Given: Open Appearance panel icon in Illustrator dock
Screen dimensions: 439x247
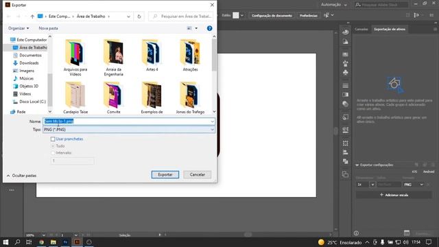Looking at the screenshot, I should coord(345,117).
